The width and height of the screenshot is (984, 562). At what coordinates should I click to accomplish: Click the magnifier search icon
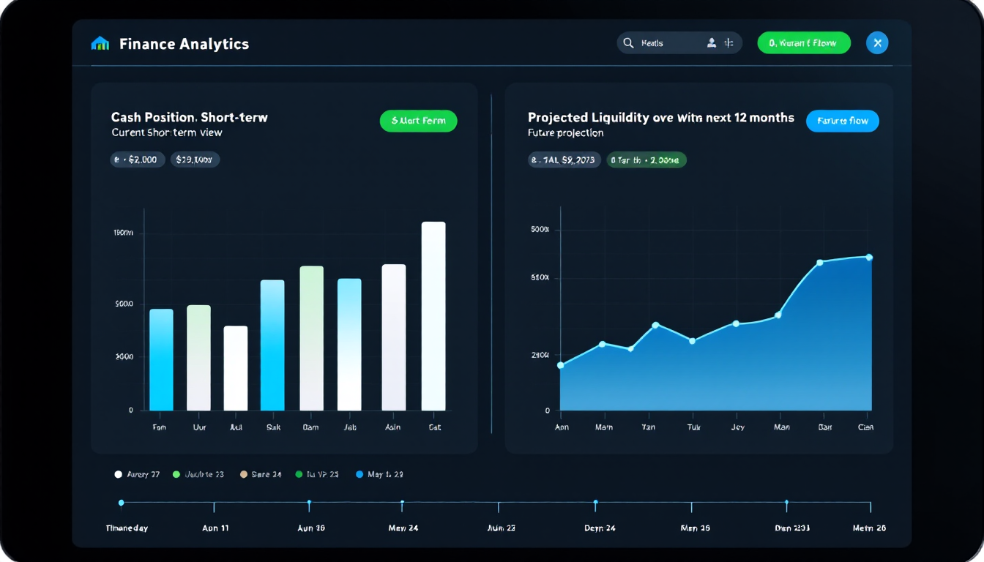tap(628, 43)
